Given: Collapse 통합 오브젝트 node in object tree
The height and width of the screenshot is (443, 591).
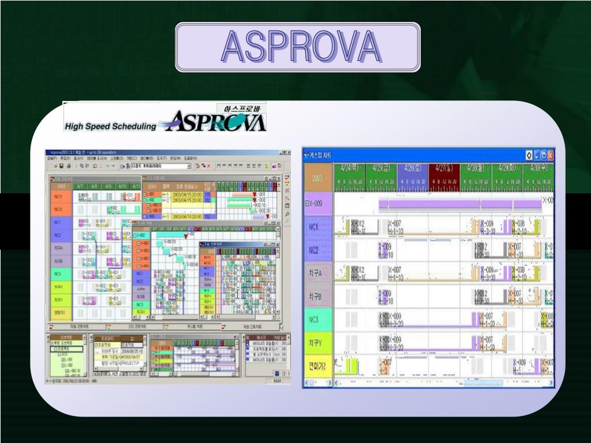Looking at the screenshot, I should point(53,344).
